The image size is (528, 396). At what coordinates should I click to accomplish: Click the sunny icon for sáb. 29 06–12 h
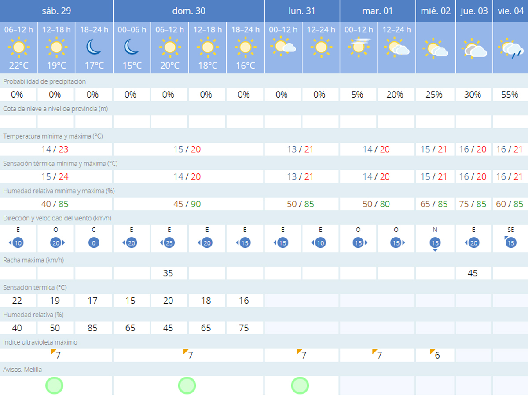[18, 47]
